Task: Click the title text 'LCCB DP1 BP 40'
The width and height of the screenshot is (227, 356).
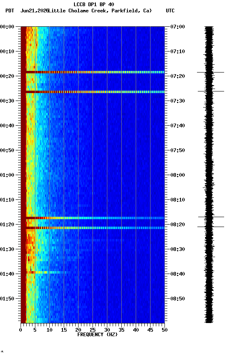Action: pyautogui.click(x=94, y=4)
